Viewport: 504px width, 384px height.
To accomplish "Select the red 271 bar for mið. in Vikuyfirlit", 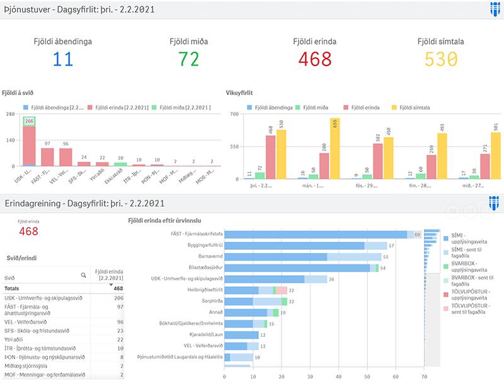I will click(485, 166).
